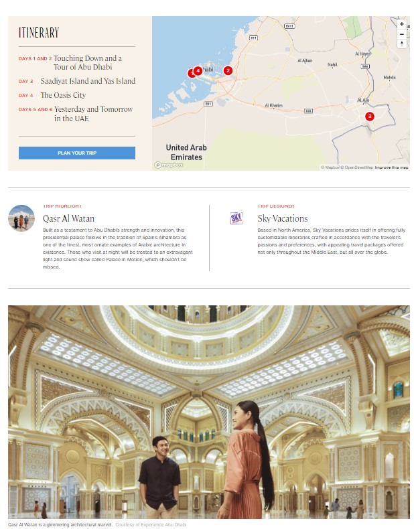
Task: Follow the Improve this map link
Action: [x=391, y=167]
